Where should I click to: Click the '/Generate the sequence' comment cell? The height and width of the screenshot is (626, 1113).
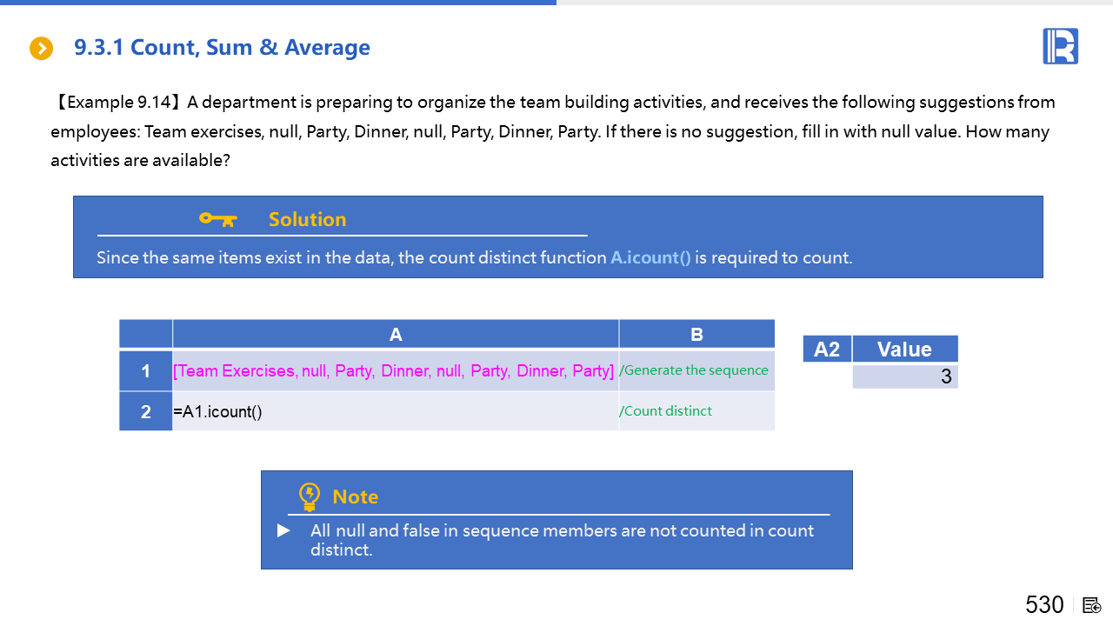(696, 370)
